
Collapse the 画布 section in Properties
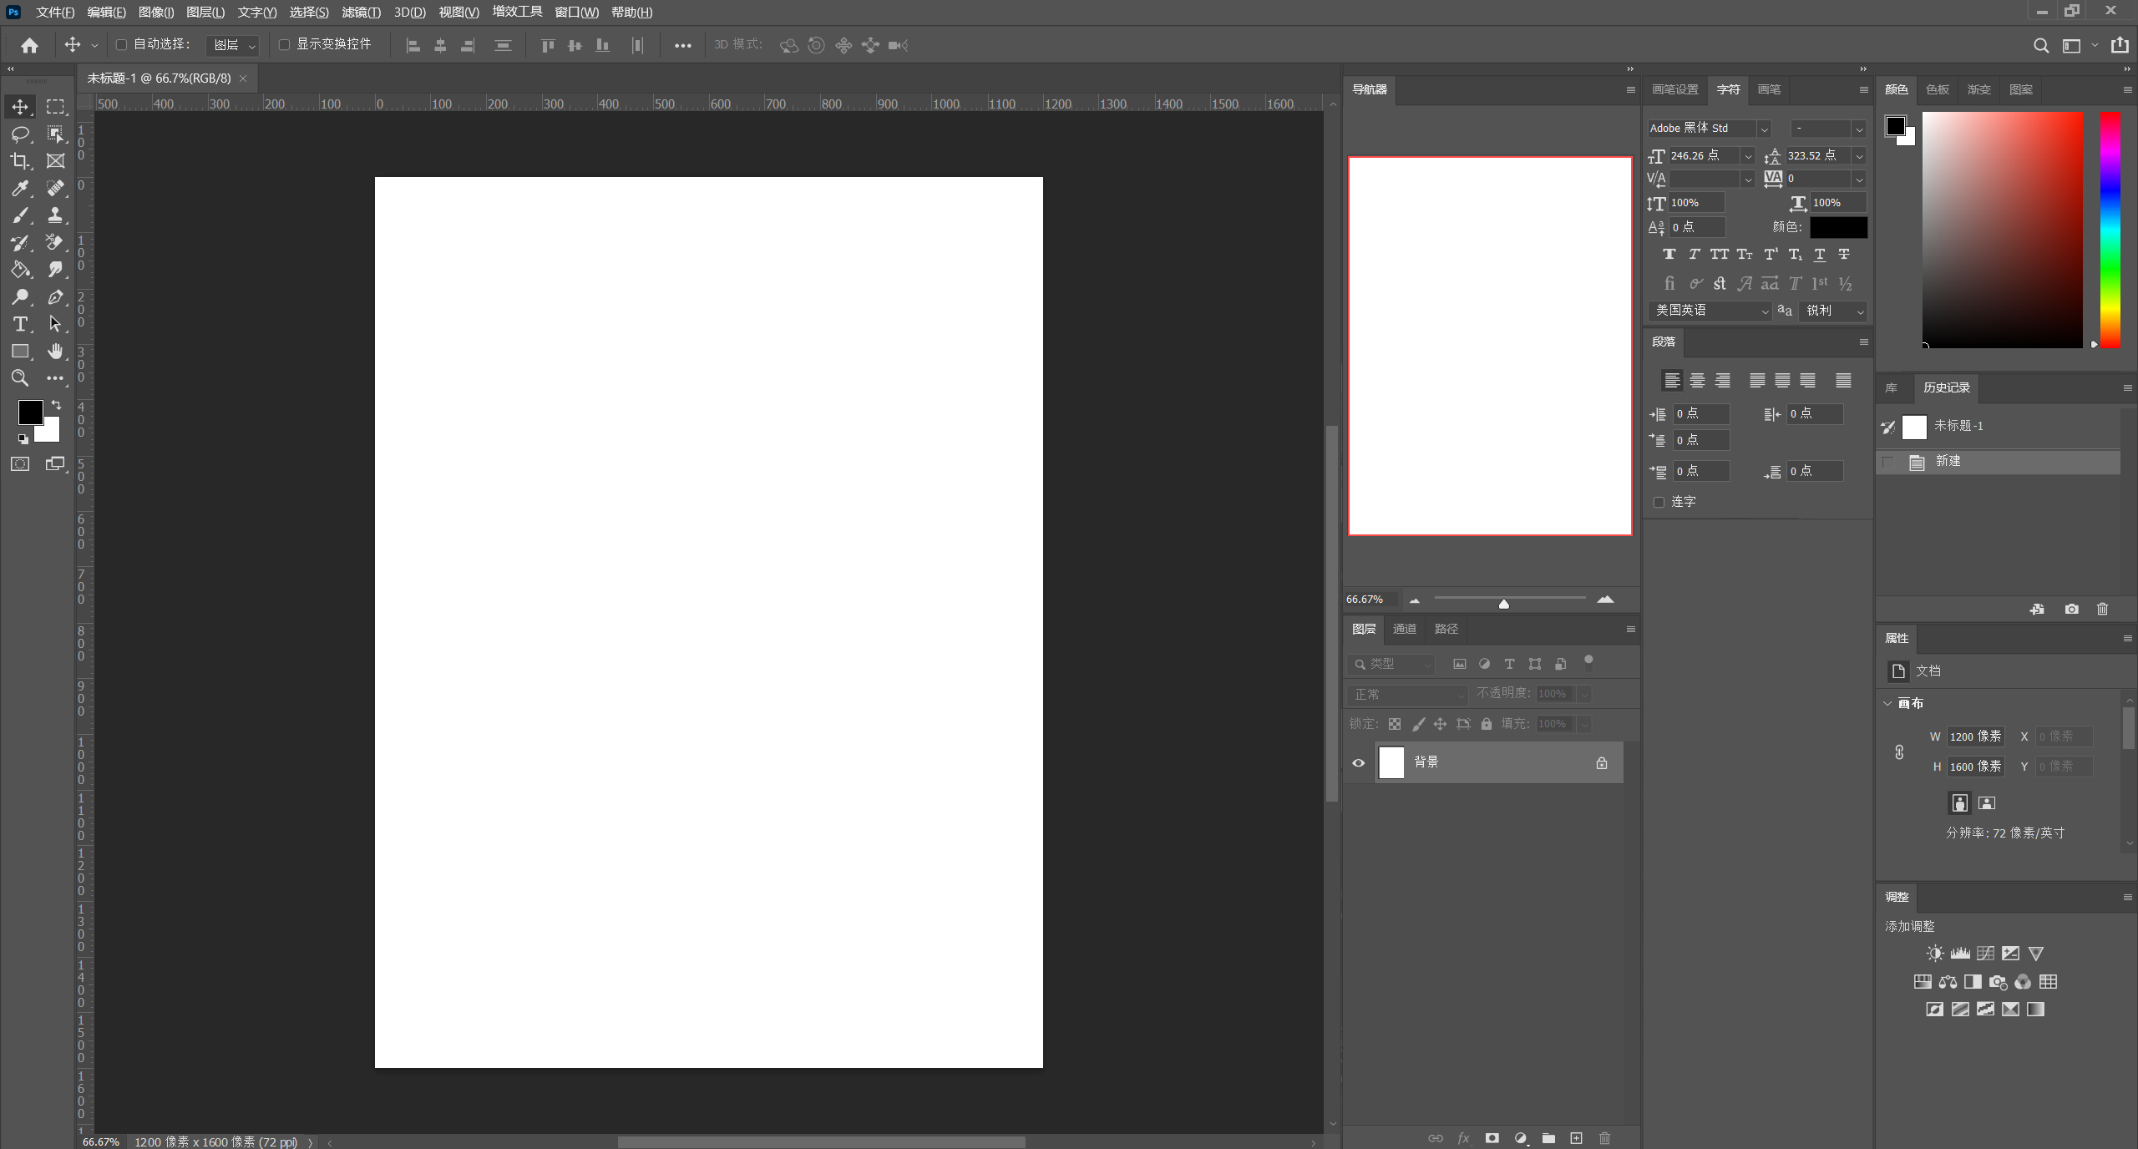point(1887,704)
